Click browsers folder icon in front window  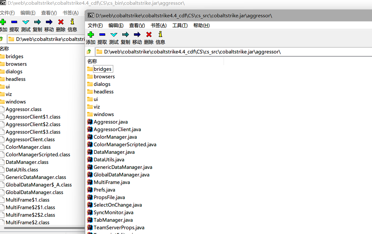coord(90,76)
